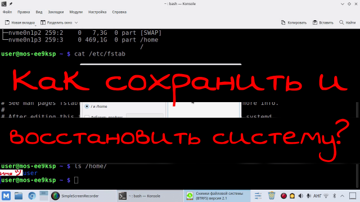Toggle the pin icon in title bar
The width and height of the screenshot is (360, 202).
[11, 4]
